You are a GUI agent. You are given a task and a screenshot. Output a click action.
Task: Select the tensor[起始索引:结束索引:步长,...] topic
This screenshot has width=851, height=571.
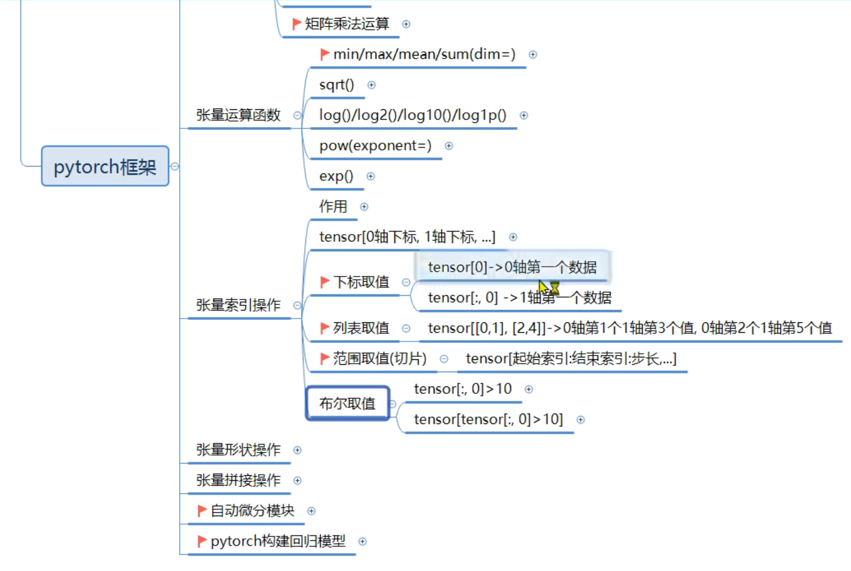[571, 358]
